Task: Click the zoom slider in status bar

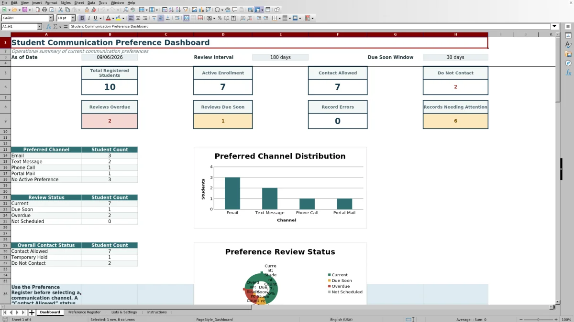Action: click(x=538, y=320)
